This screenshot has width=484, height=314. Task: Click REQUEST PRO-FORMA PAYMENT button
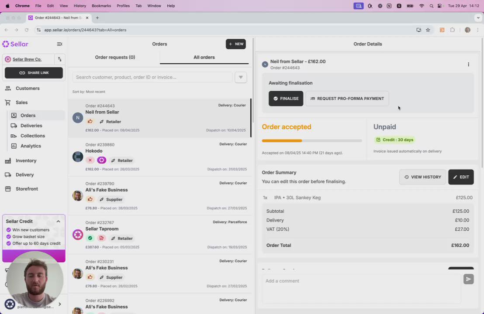(x=347, y=99)
